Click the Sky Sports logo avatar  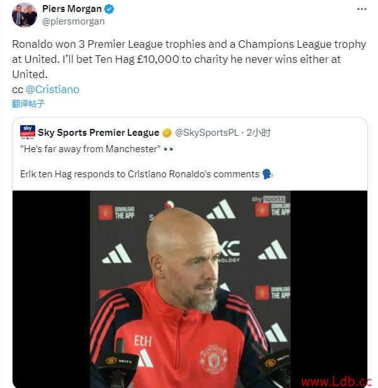pos(28,132)
